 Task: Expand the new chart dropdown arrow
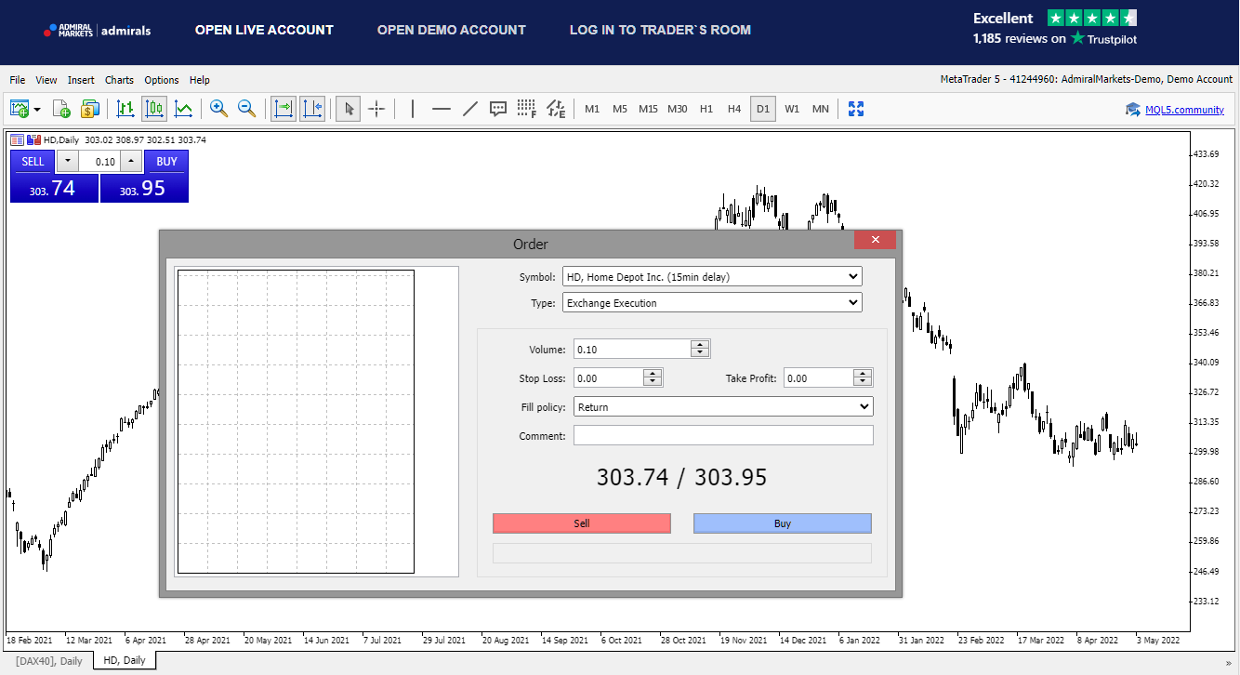(x=37, y=110)
